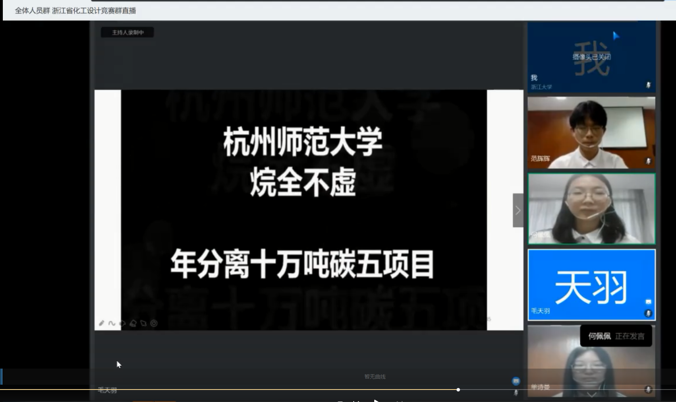Expand the side panel with the right chevron
The width and height of the screenshot is (676, 402).
point(518,210)
